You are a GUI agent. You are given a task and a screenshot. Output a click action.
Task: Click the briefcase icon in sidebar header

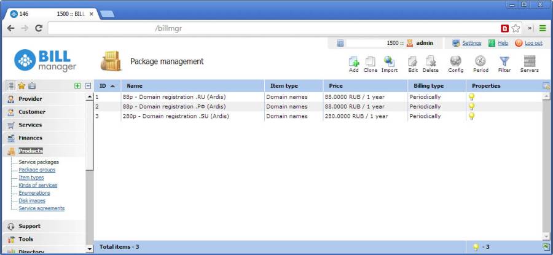(32, 85)
